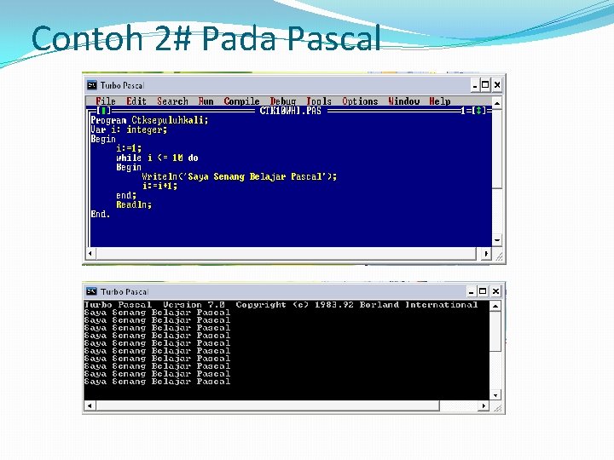Open the Options menu
The height and width of the screenshot is (460, 614).
coord(360,101)
